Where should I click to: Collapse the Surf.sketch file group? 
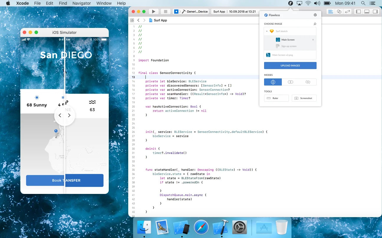click(267, 31)
